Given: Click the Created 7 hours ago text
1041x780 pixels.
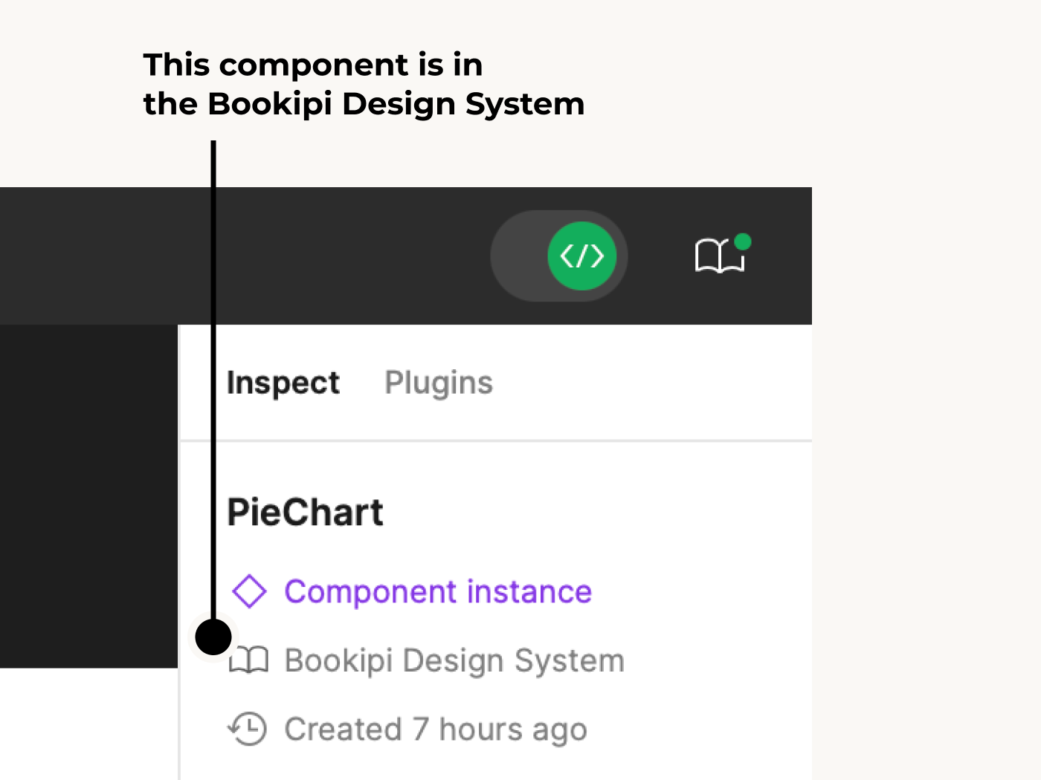Looking at the screenshot, I should point(436,729).
